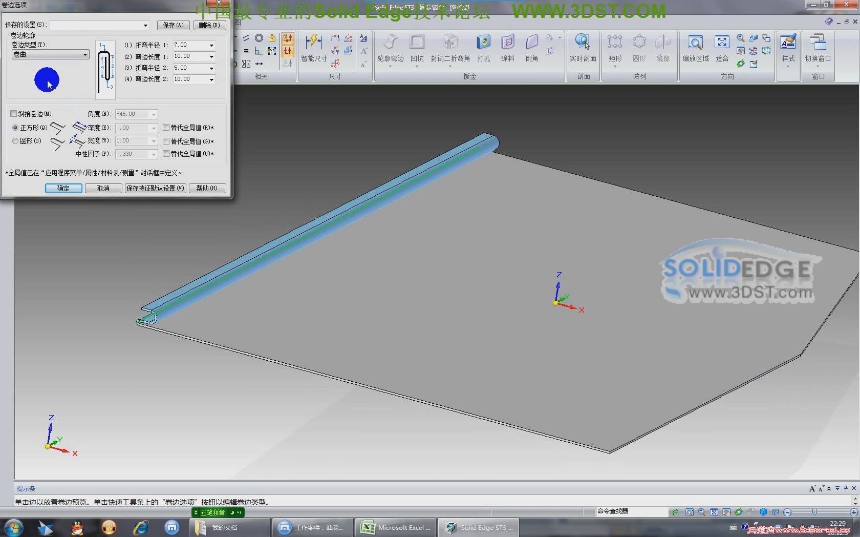Click the 保存特征默认设置 button
The width and height of the screenshot is (860, 537).
click(x=156, y=188)
